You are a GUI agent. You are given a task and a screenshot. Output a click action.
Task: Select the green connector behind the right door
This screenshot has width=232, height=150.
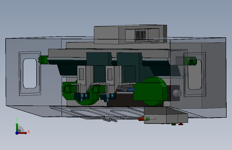coord(191,61)
